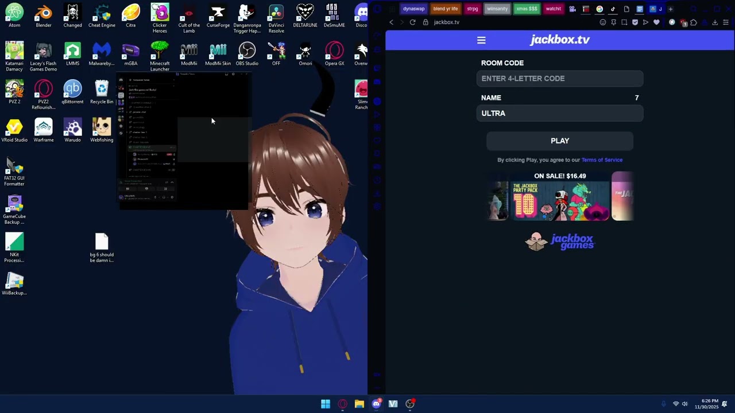The width and height of the screenshot is (735, 413).
Task: Open Cult of the Lamb shortcut
Action: tap(189, 18)
